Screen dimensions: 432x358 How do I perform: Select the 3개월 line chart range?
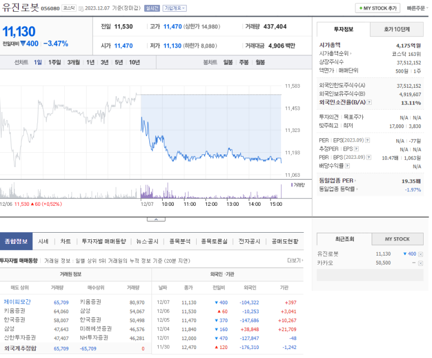click(74, 62)
